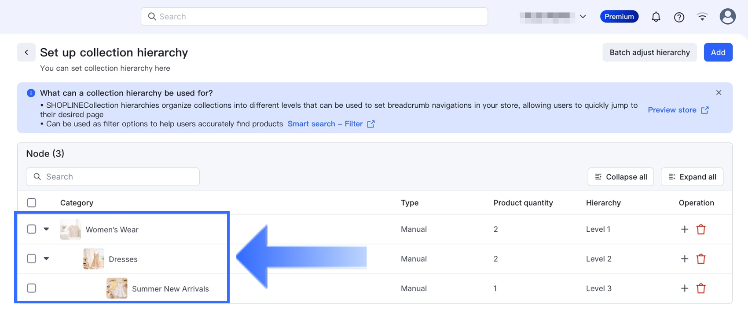The height and width of the screenshot is (335, 748).
Task: Open the notifications bell
Action: point(656,17)
